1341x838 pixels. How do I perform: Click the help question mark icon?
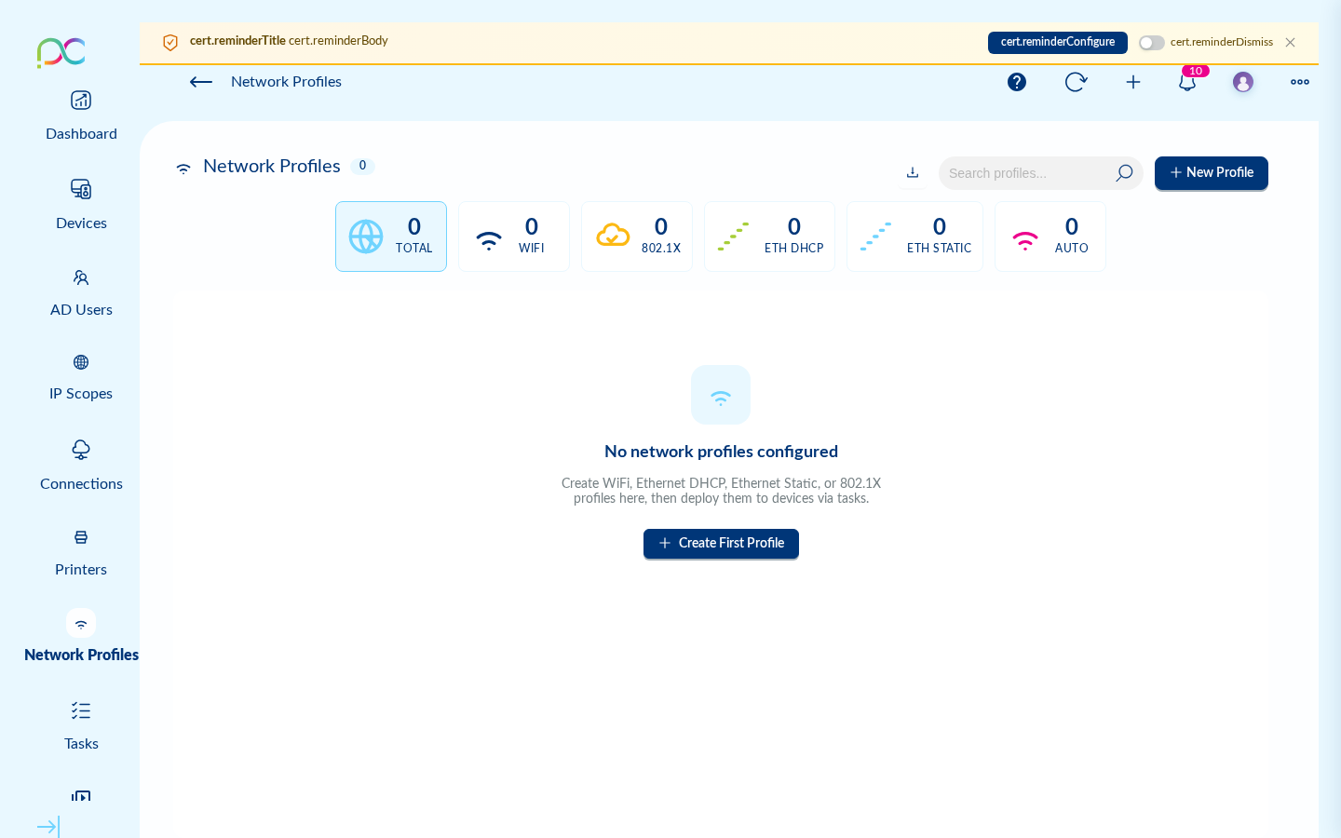click(x=1017, y=82)
